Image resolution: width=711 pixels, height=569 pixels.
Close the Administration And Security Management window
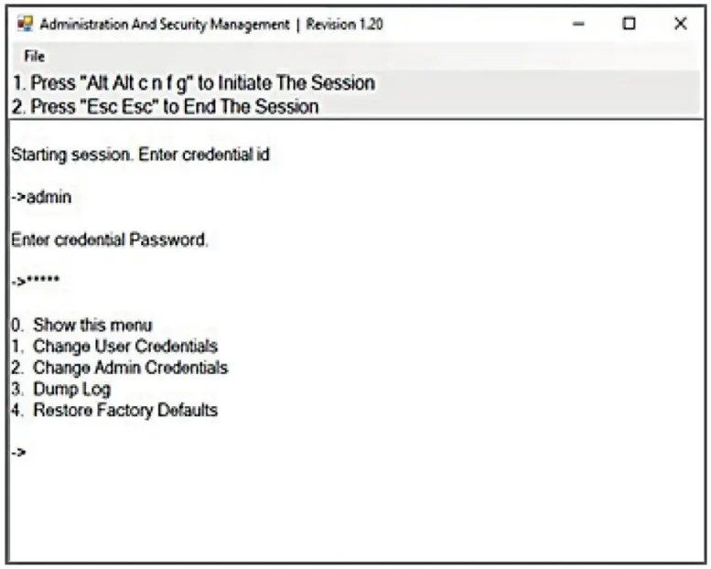tap(680, 25)
